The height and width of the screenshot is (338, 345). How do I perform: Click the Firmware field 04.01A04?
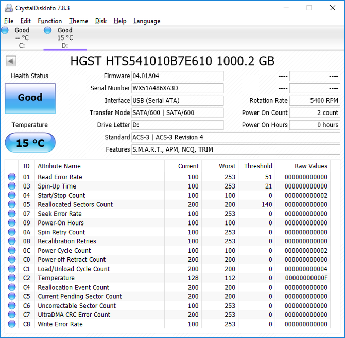pyautogui.click(x=177, y=76)
